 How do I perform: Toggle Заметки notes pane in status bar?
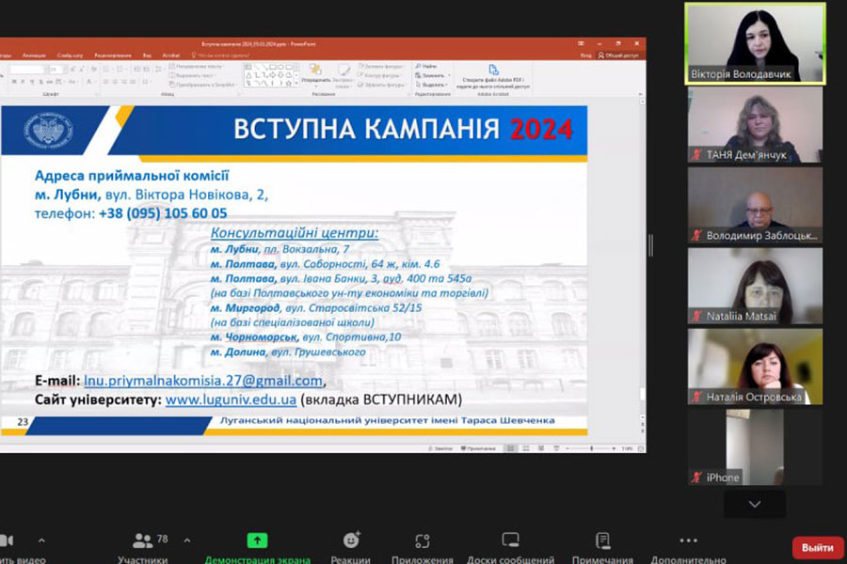coord(440,448)
